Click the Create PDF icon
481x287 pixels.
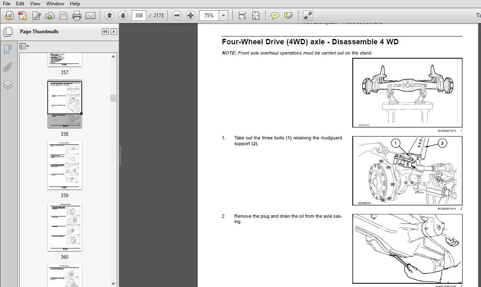point(22,15)
